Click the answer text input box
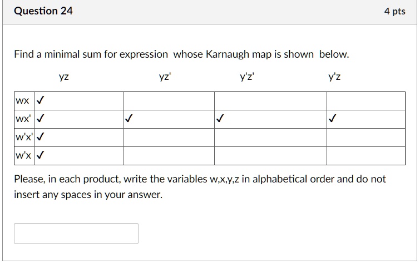The height and width of the screenshot is (264, 420). tap(76, 233)
